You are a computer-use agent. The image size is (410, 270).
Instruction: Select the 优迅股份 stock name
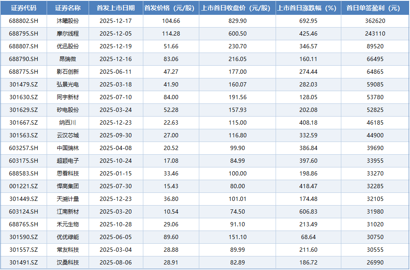(x=68, y=46)
